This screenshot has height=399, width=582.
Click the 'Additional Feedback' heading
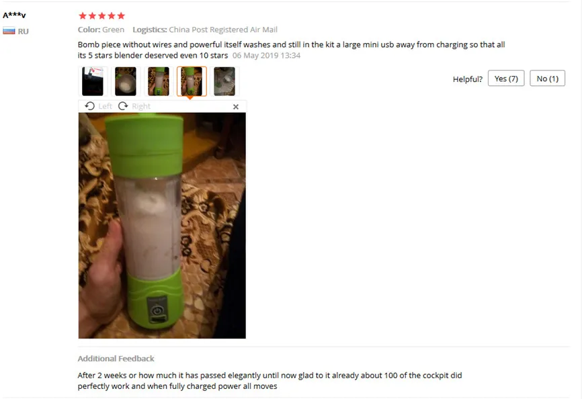coord(116,359)
